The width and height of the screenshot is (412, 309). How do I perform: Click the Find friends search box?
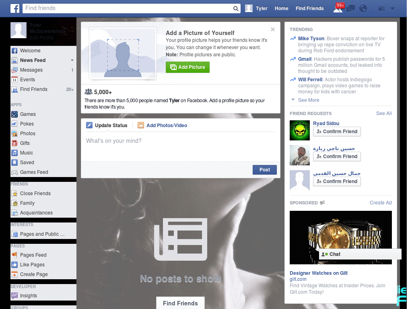[128, 8]
